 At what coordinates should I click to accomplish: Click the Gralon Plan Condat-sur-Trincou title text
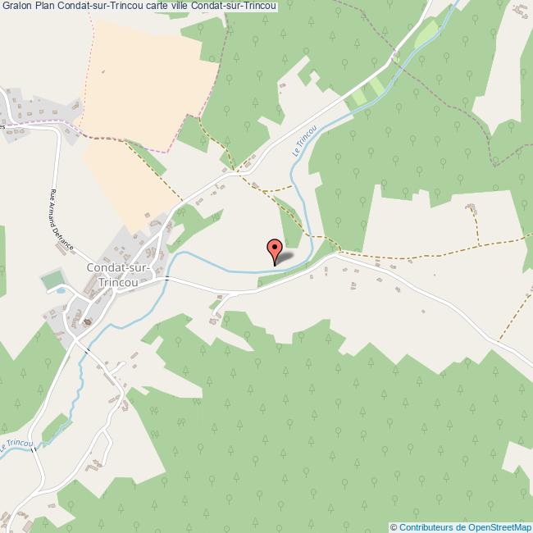tap(139, 6)
